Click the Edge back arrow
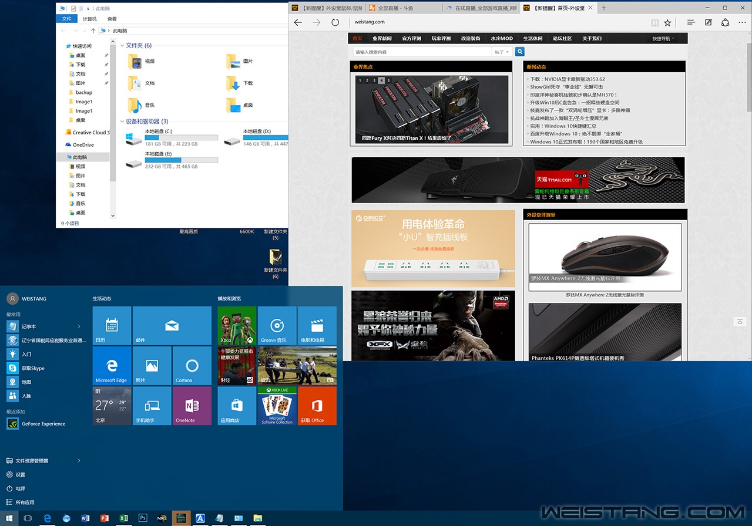Viewport: 752px width, 526px height. click(x=298, y=22)
